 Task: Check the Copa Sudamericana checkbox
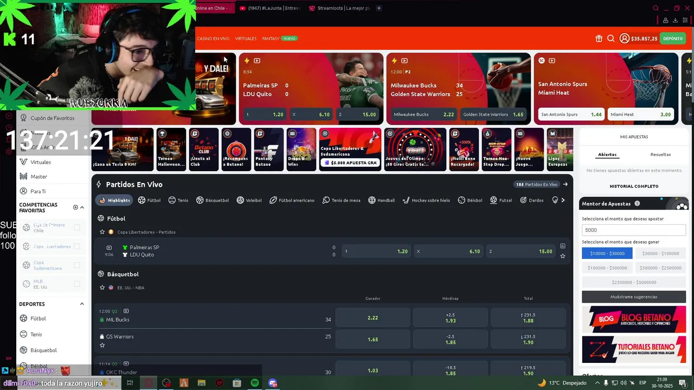pos(77,265)
